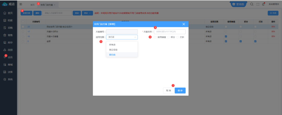
Task: Toggle fullscreen using the header icon
Action: (258, 4)
